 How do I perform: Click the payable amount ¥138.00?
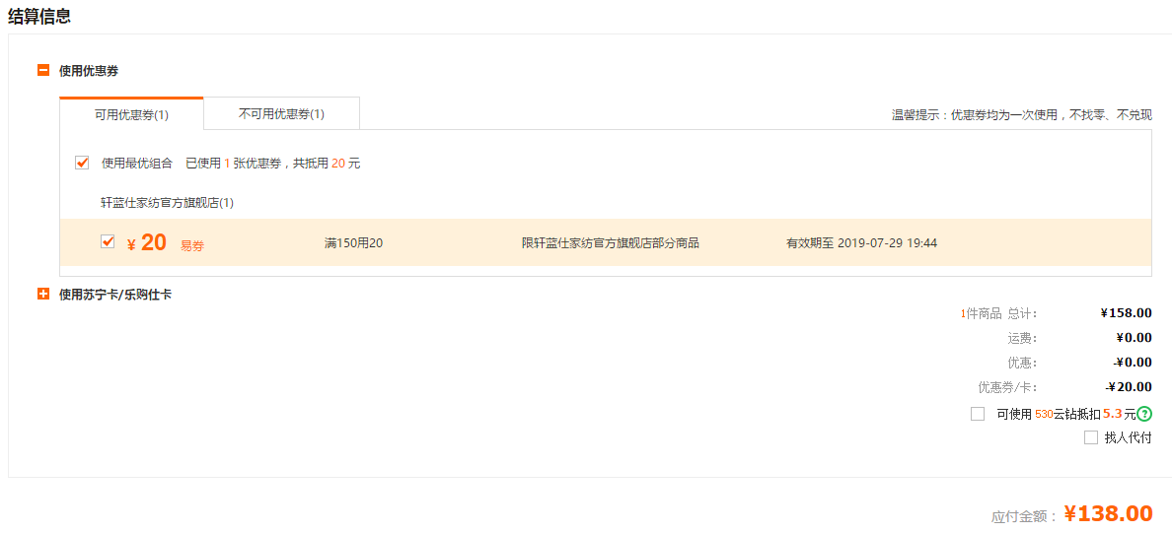[1108, 513]
